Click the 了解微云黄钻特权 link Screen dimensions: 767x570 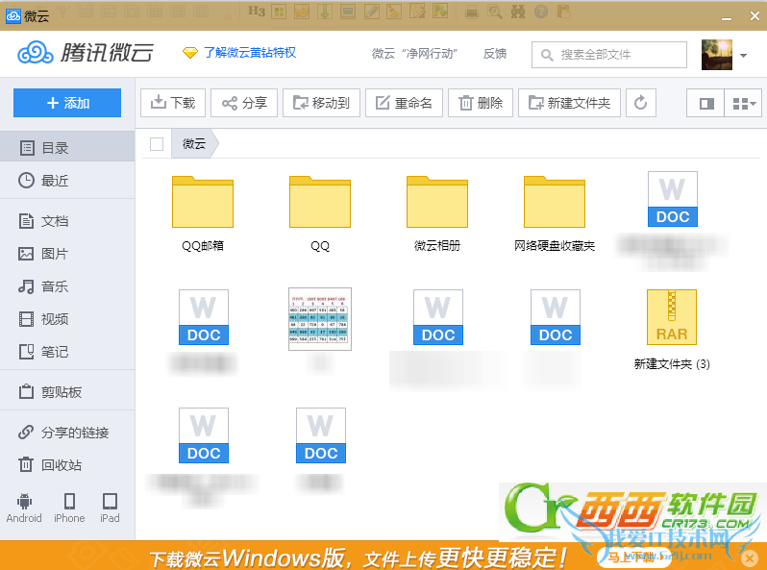[250, 52]
